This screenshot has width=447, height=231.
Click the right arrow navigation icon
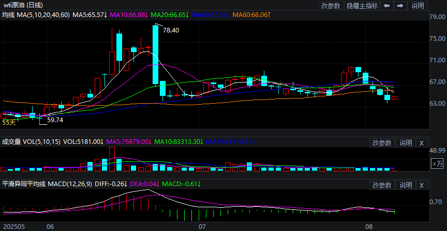pos(400,6)
